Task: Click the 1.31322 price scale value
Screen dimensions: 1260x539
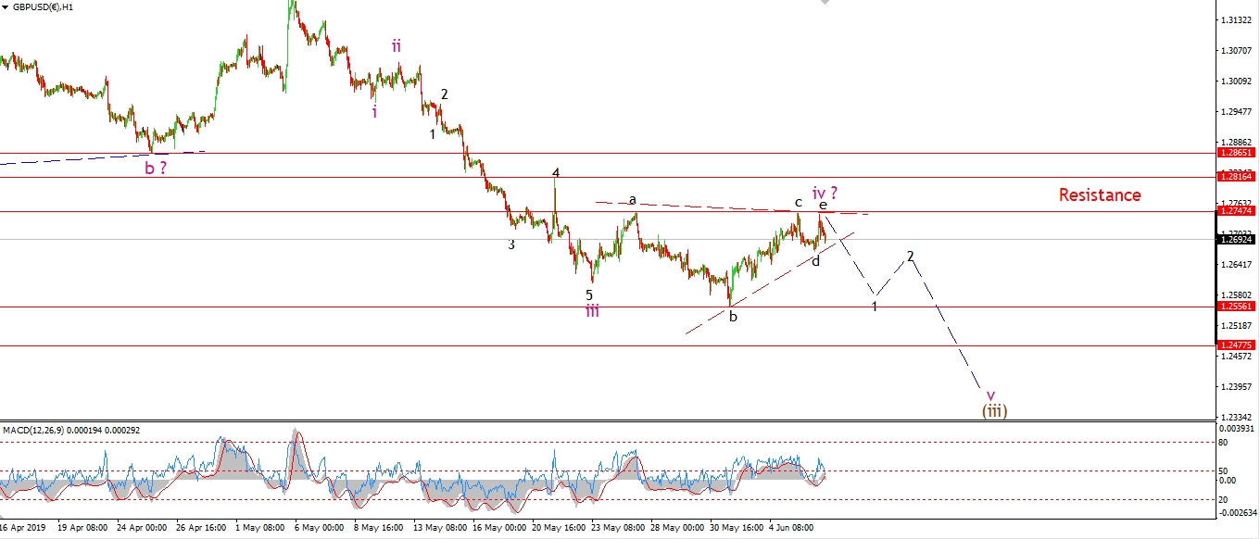Action: (x=1236, y=19)
